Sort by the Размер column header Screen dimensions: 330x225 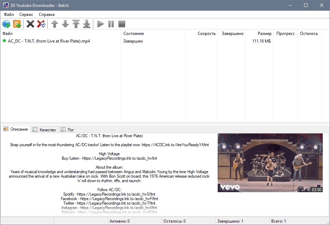tap(260, 34)
